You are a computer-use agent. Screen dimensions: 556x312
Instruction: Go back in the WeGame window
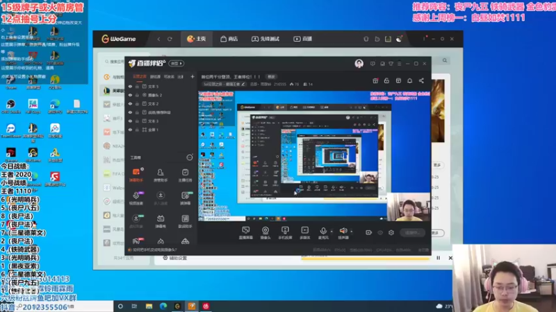pyautogui.click(x=158, y=39)
